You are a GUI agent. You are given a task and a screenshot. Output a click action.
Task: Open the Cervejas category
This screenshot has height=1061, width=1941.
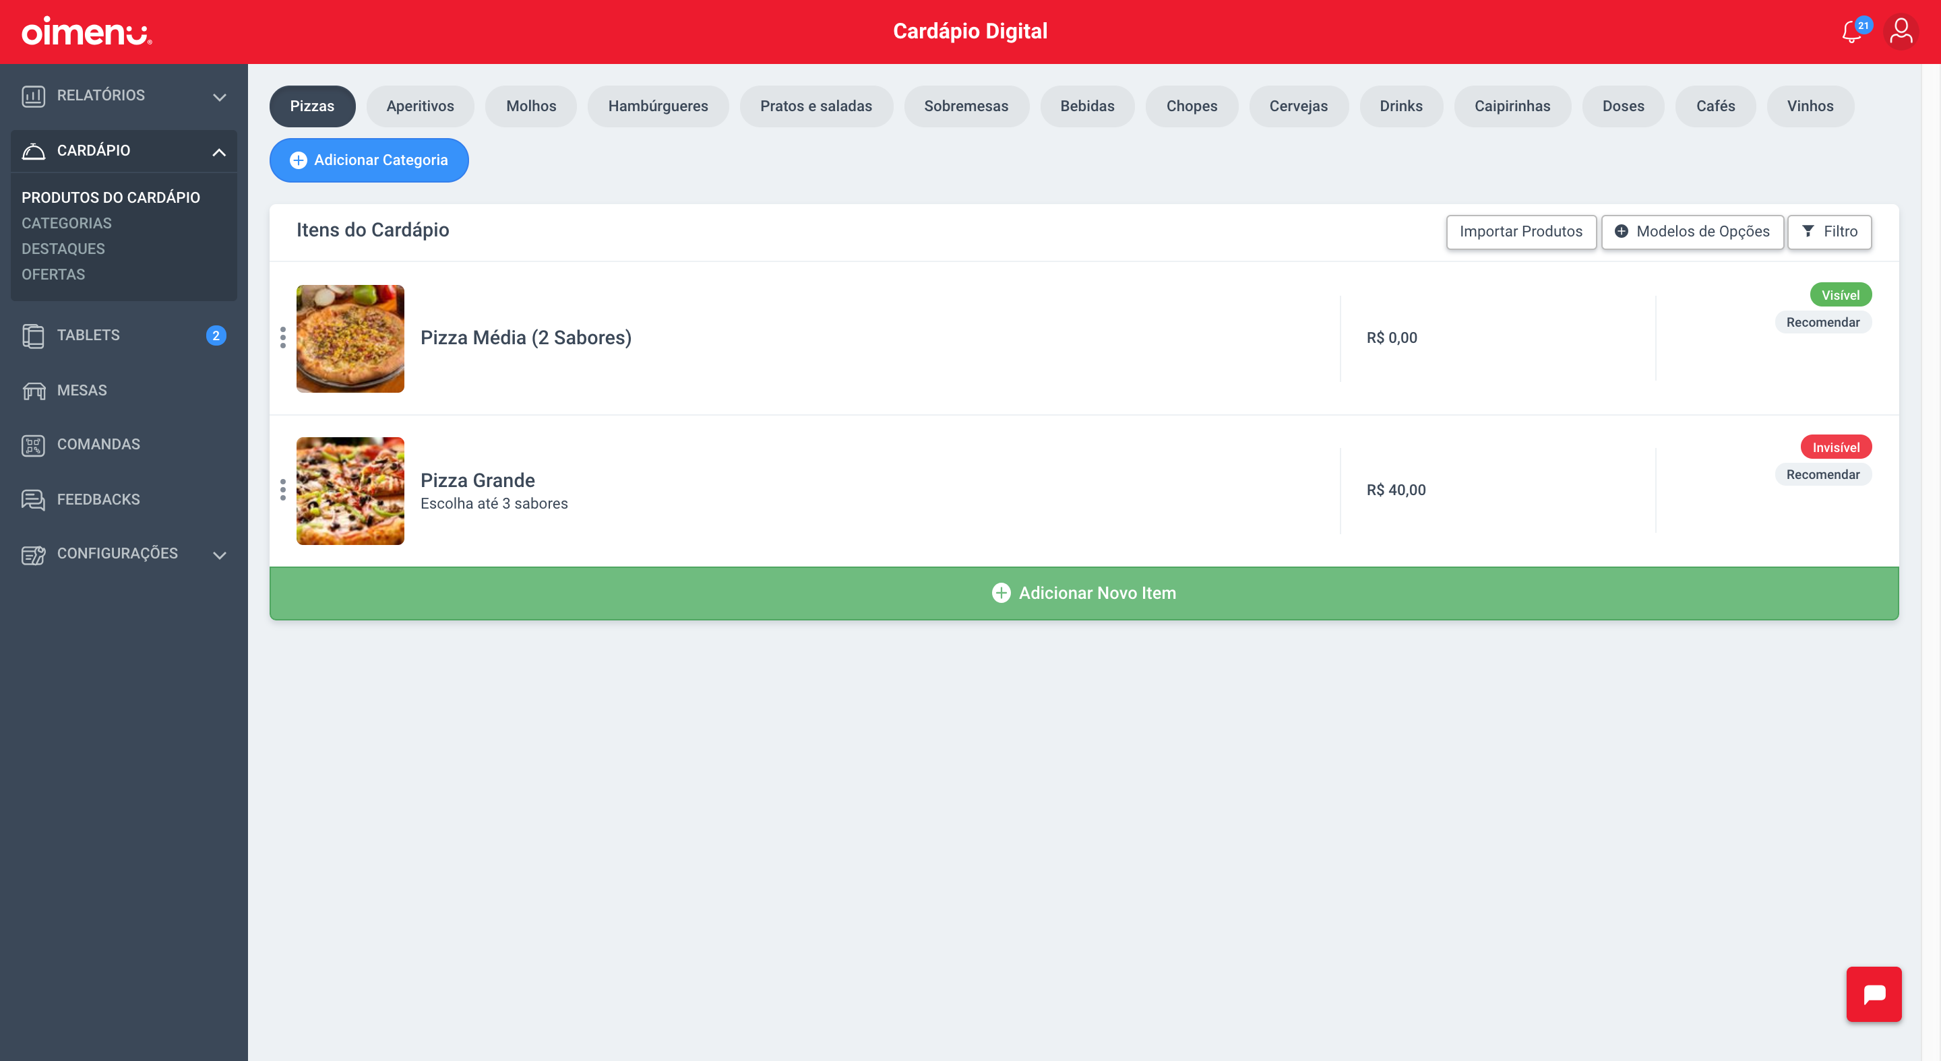[x=1298, y=106]
